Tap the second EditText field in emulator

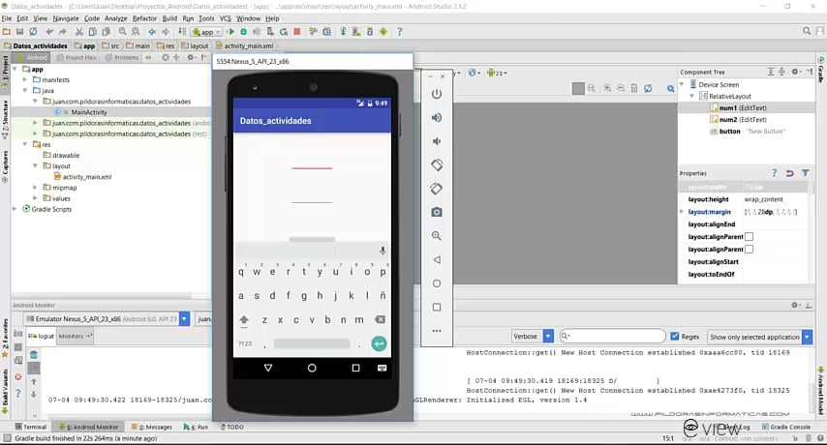pyautogui.click(x=312, y=197)
